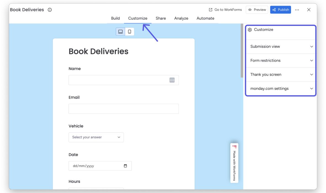Click the Email input field

pyautogui.click(x=124, y=109)
